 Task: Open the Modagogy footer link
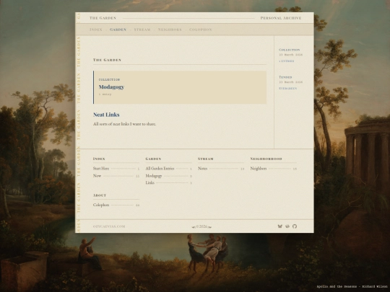click(168, 176)
